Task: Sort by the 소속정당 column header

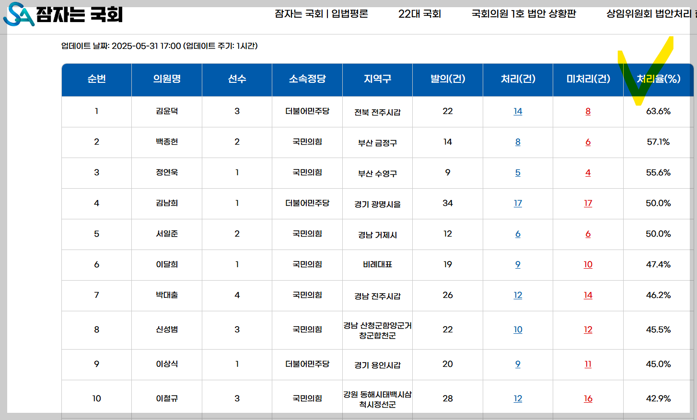Action: tap(307, 79)
